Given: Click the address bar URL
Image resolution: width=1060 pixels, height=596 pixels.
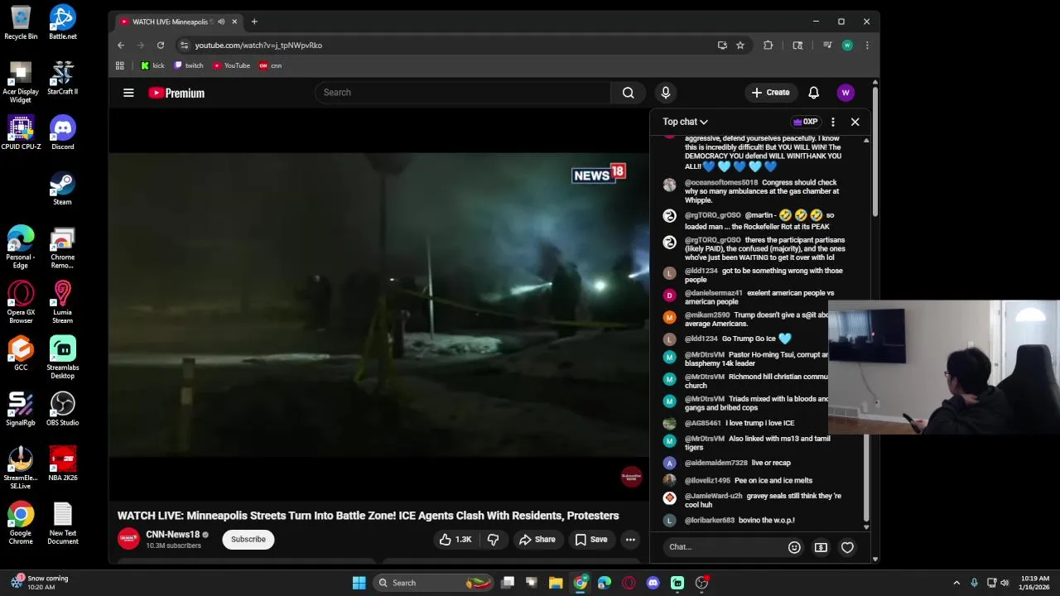Looking at the screenshot, I should (258, 46).
